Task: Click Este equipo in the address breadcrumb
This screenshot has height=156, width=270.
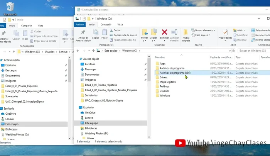Action: tap(111, 51)
